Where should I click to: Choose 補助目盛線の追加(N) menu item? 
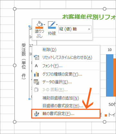point(66,98)
